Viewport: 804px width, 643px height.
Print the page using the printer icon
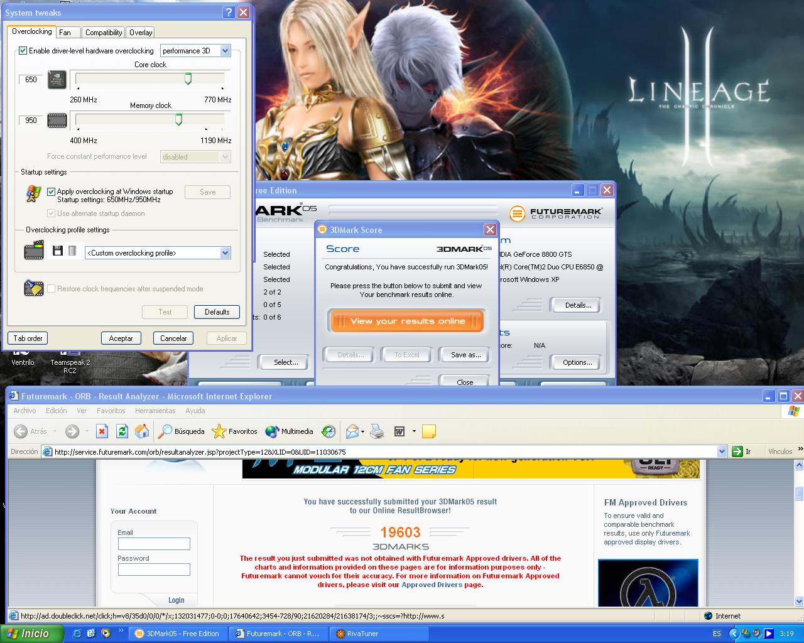pos(377,431)
